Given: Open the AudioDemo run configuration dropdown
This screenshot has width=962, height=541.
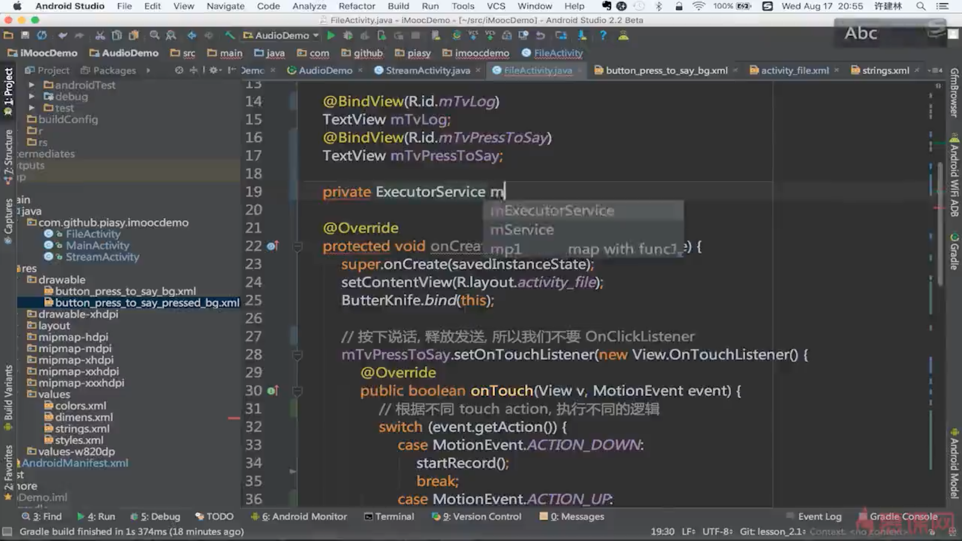Looking at the screenshot, I should click(x=282, y=35).
